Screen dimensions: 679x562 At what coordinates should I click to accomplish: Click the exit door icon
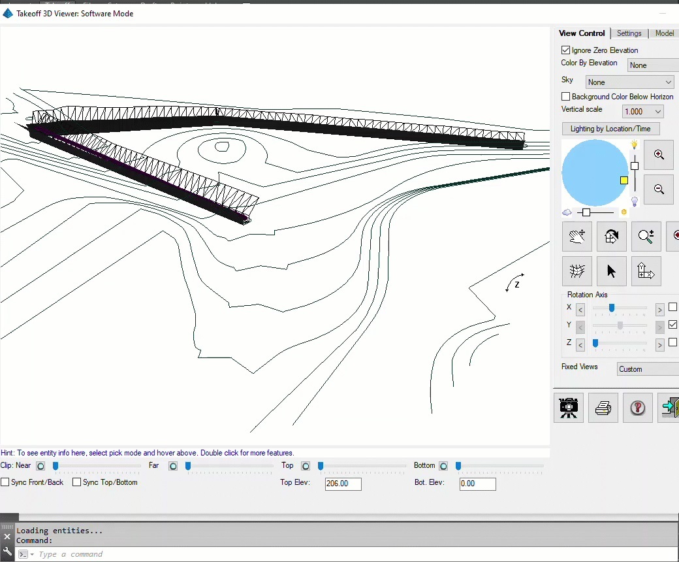669,408
